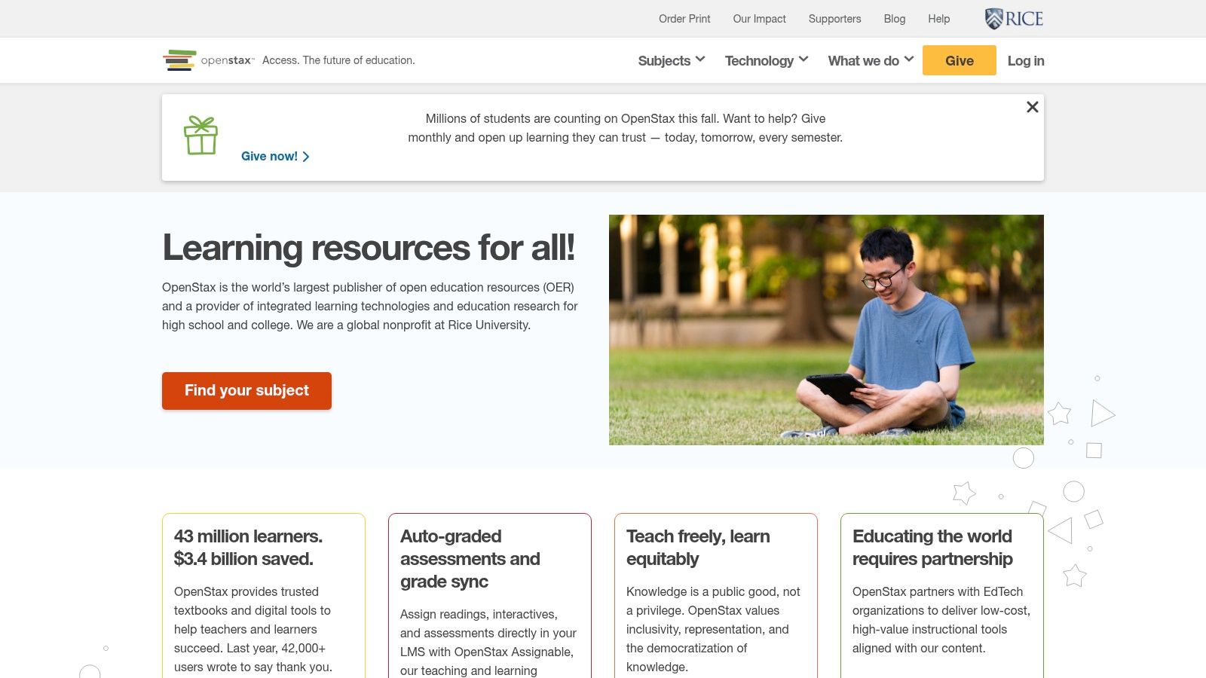The width and height of the screenshot is (1206, 678).
Task: Open the Help link
Action: pyautogui.click(x=938, y=19)
